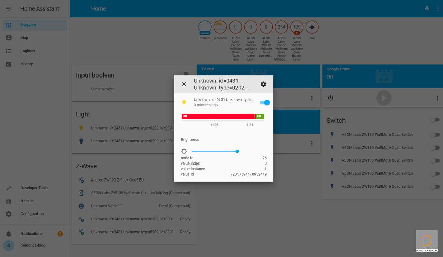Open top-right overflow menu in header

coord(438,8)
